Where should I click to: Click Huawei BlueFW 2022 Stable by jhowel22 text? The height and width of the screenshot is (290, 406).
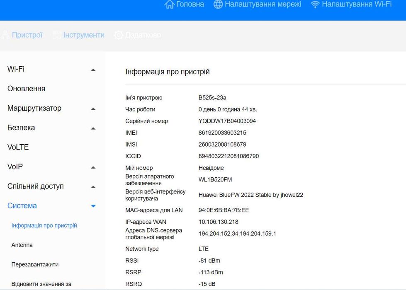click(250, 195)
